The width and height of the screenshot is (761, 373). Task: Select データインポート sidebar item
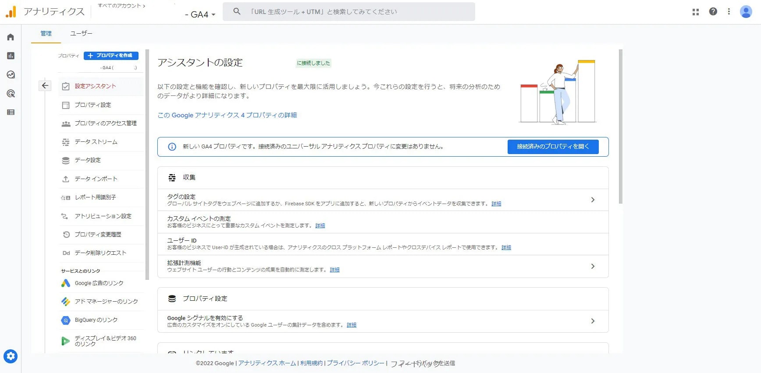(96, 179)
